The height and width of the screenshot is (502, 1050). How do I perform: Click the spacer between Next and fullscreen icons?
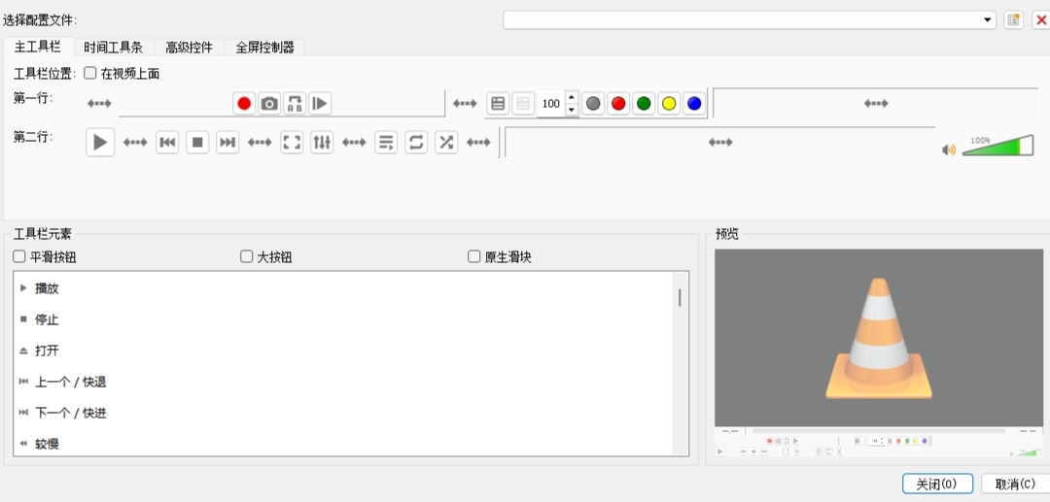point(260,143)
